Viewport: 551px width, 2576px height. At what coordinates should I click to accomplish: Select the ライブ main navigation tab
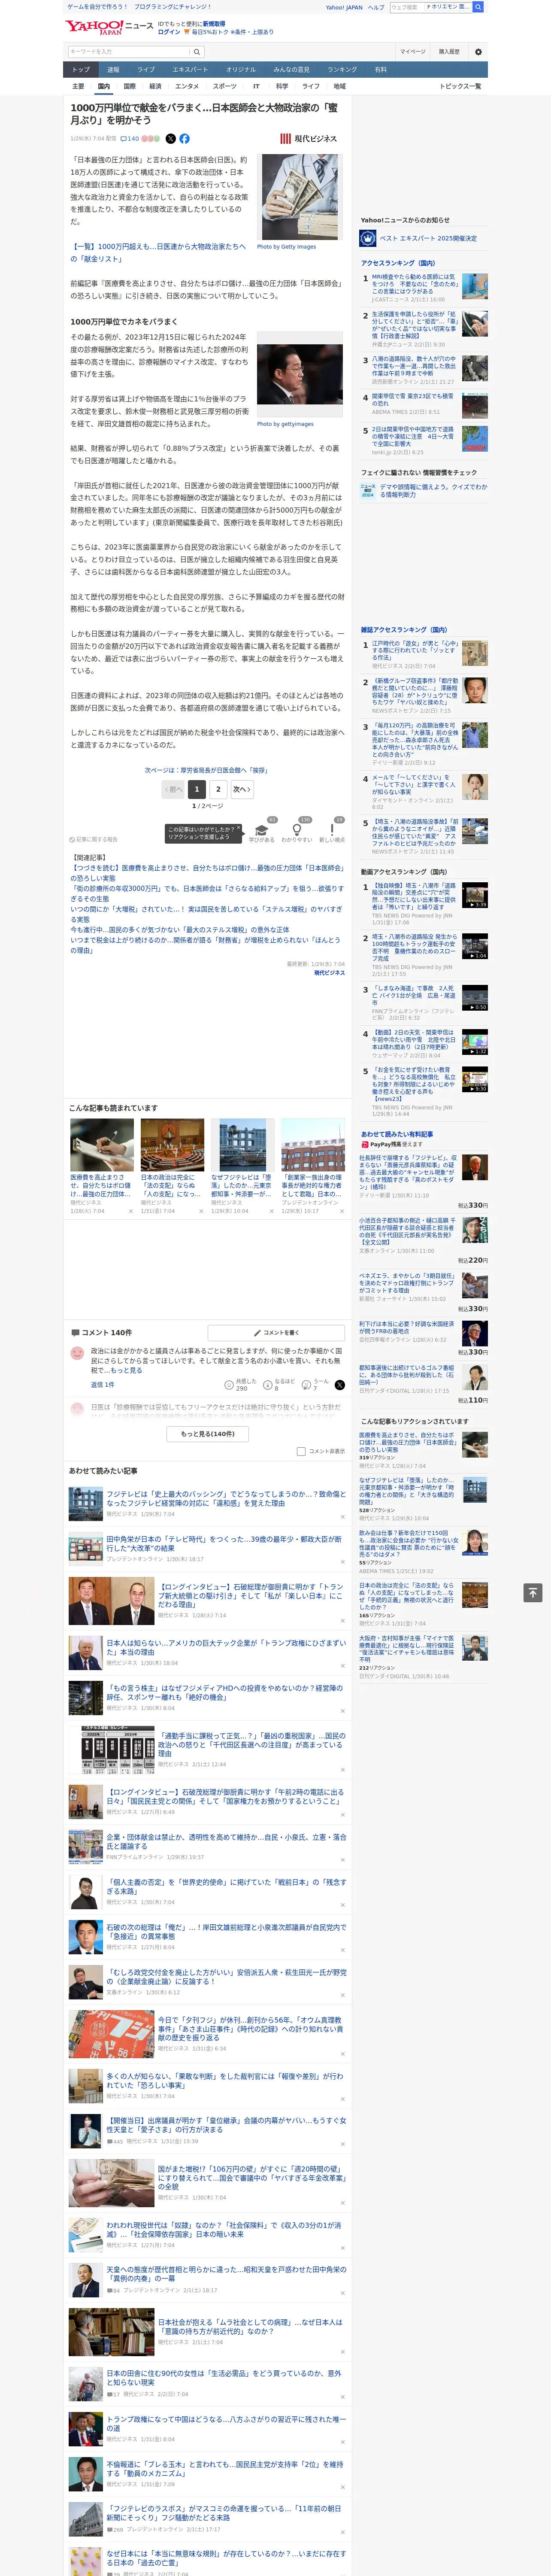pos(146,70)
